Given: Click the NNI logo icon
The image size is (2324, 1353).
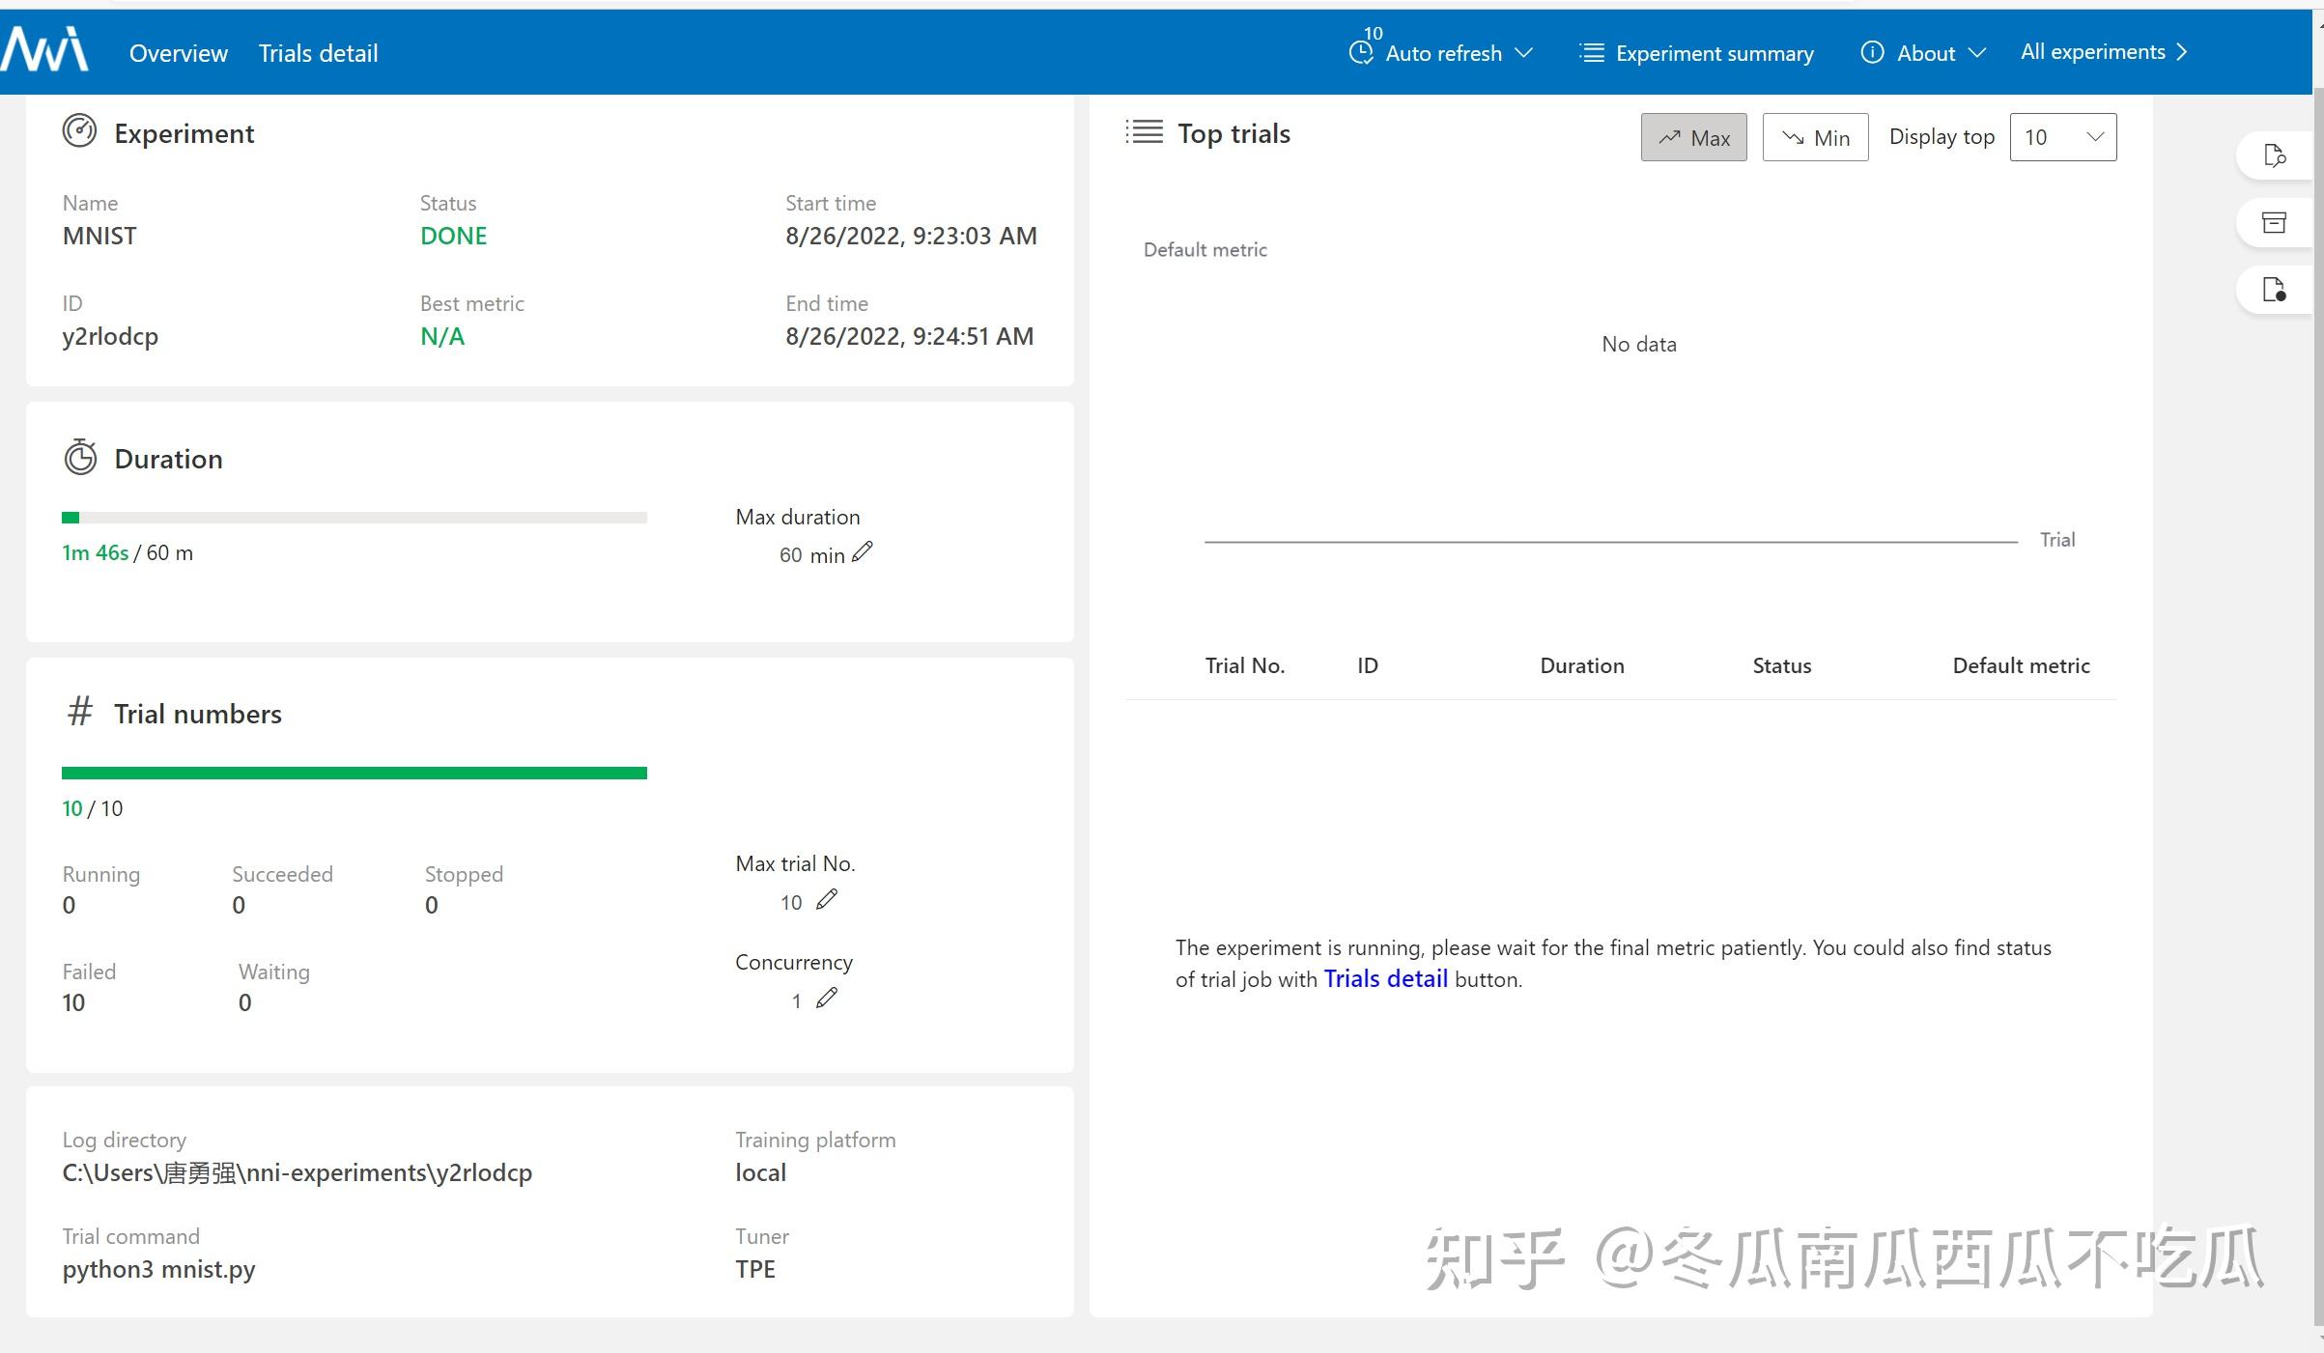Looking at the screenshot, I should point(44,48).
